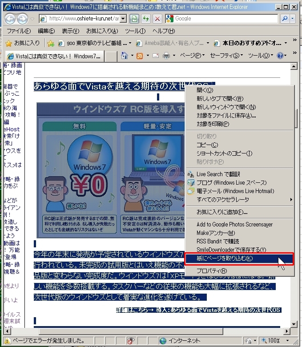This screenshot has width=302, height=347.
Task: Click the Google search provider icon
Action: click(x=170, y=19)
